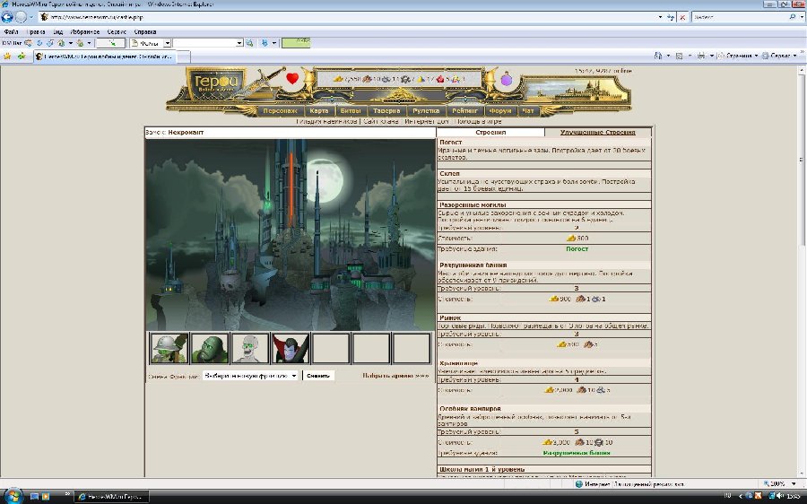Click the green Разрушенная башня requirement link
Image resolution: width=807 pixels, height=504 pixels.
coord(577,453)
